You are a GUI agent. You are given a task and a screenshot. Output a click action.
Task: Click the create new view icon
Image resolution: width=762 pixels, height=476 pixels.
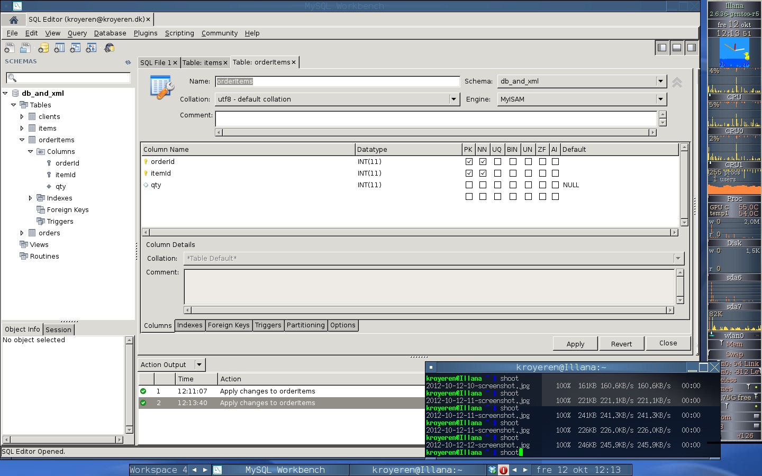(x=75, y=48)
